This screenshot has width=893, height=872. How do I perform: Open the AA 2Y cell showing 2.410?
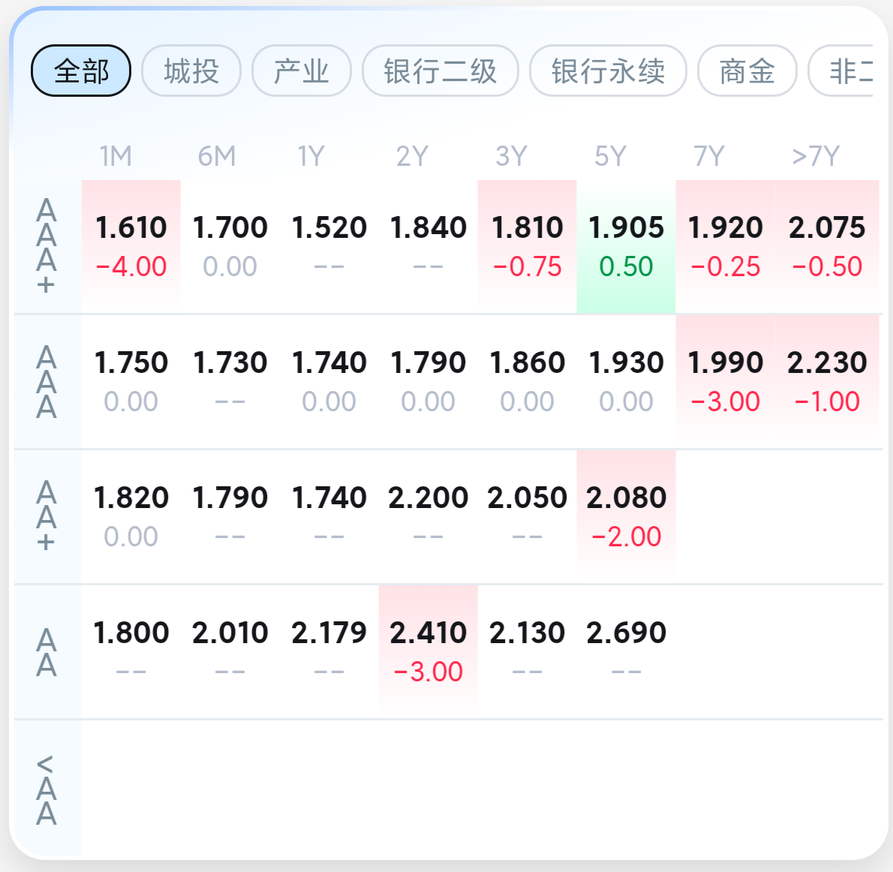[428, 651]
